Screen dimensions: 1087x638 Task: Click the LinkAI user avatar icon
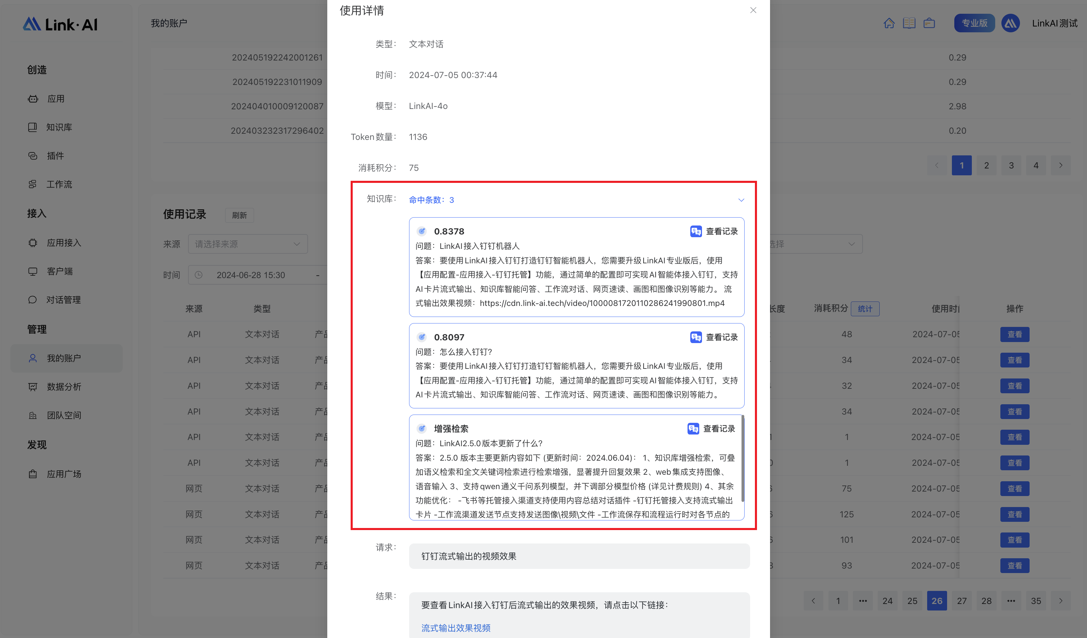(x=1010, y=23)
